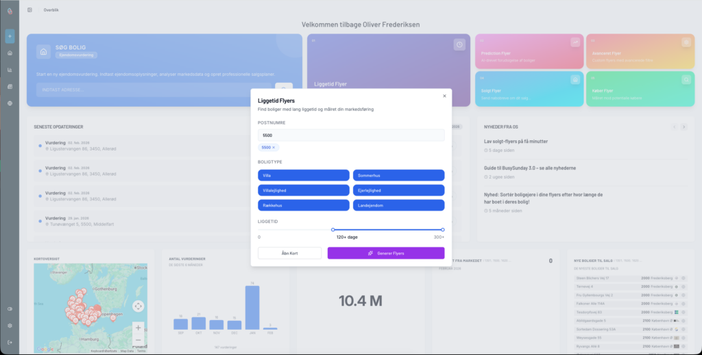Toggle the Ejerlejlighed property type

[398, 190]
